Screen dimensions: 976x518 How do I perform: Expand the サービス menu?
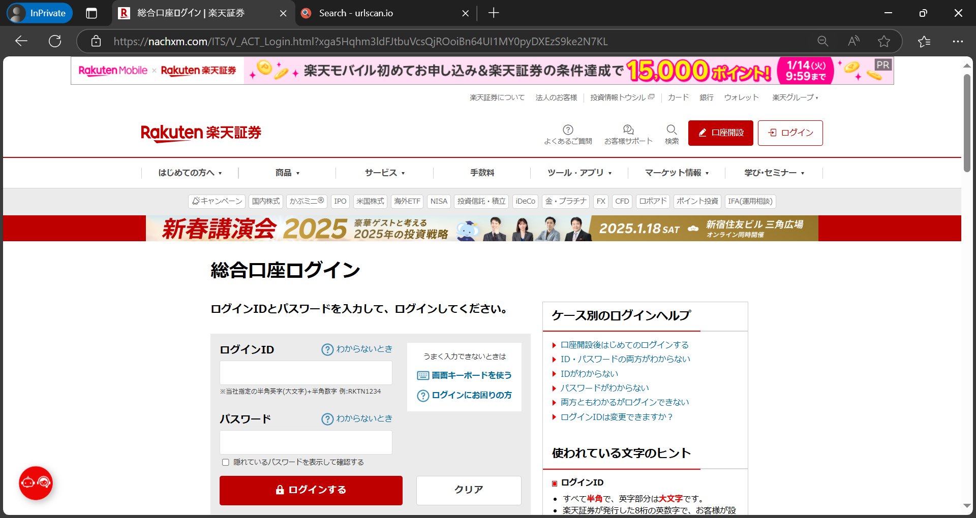[385, 173]
